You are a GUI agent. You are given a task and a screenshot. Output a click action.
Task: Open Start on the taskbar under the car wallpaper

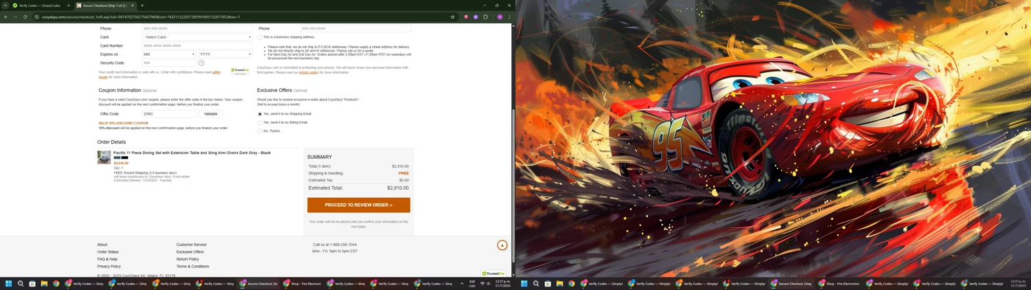click(524, 283)
